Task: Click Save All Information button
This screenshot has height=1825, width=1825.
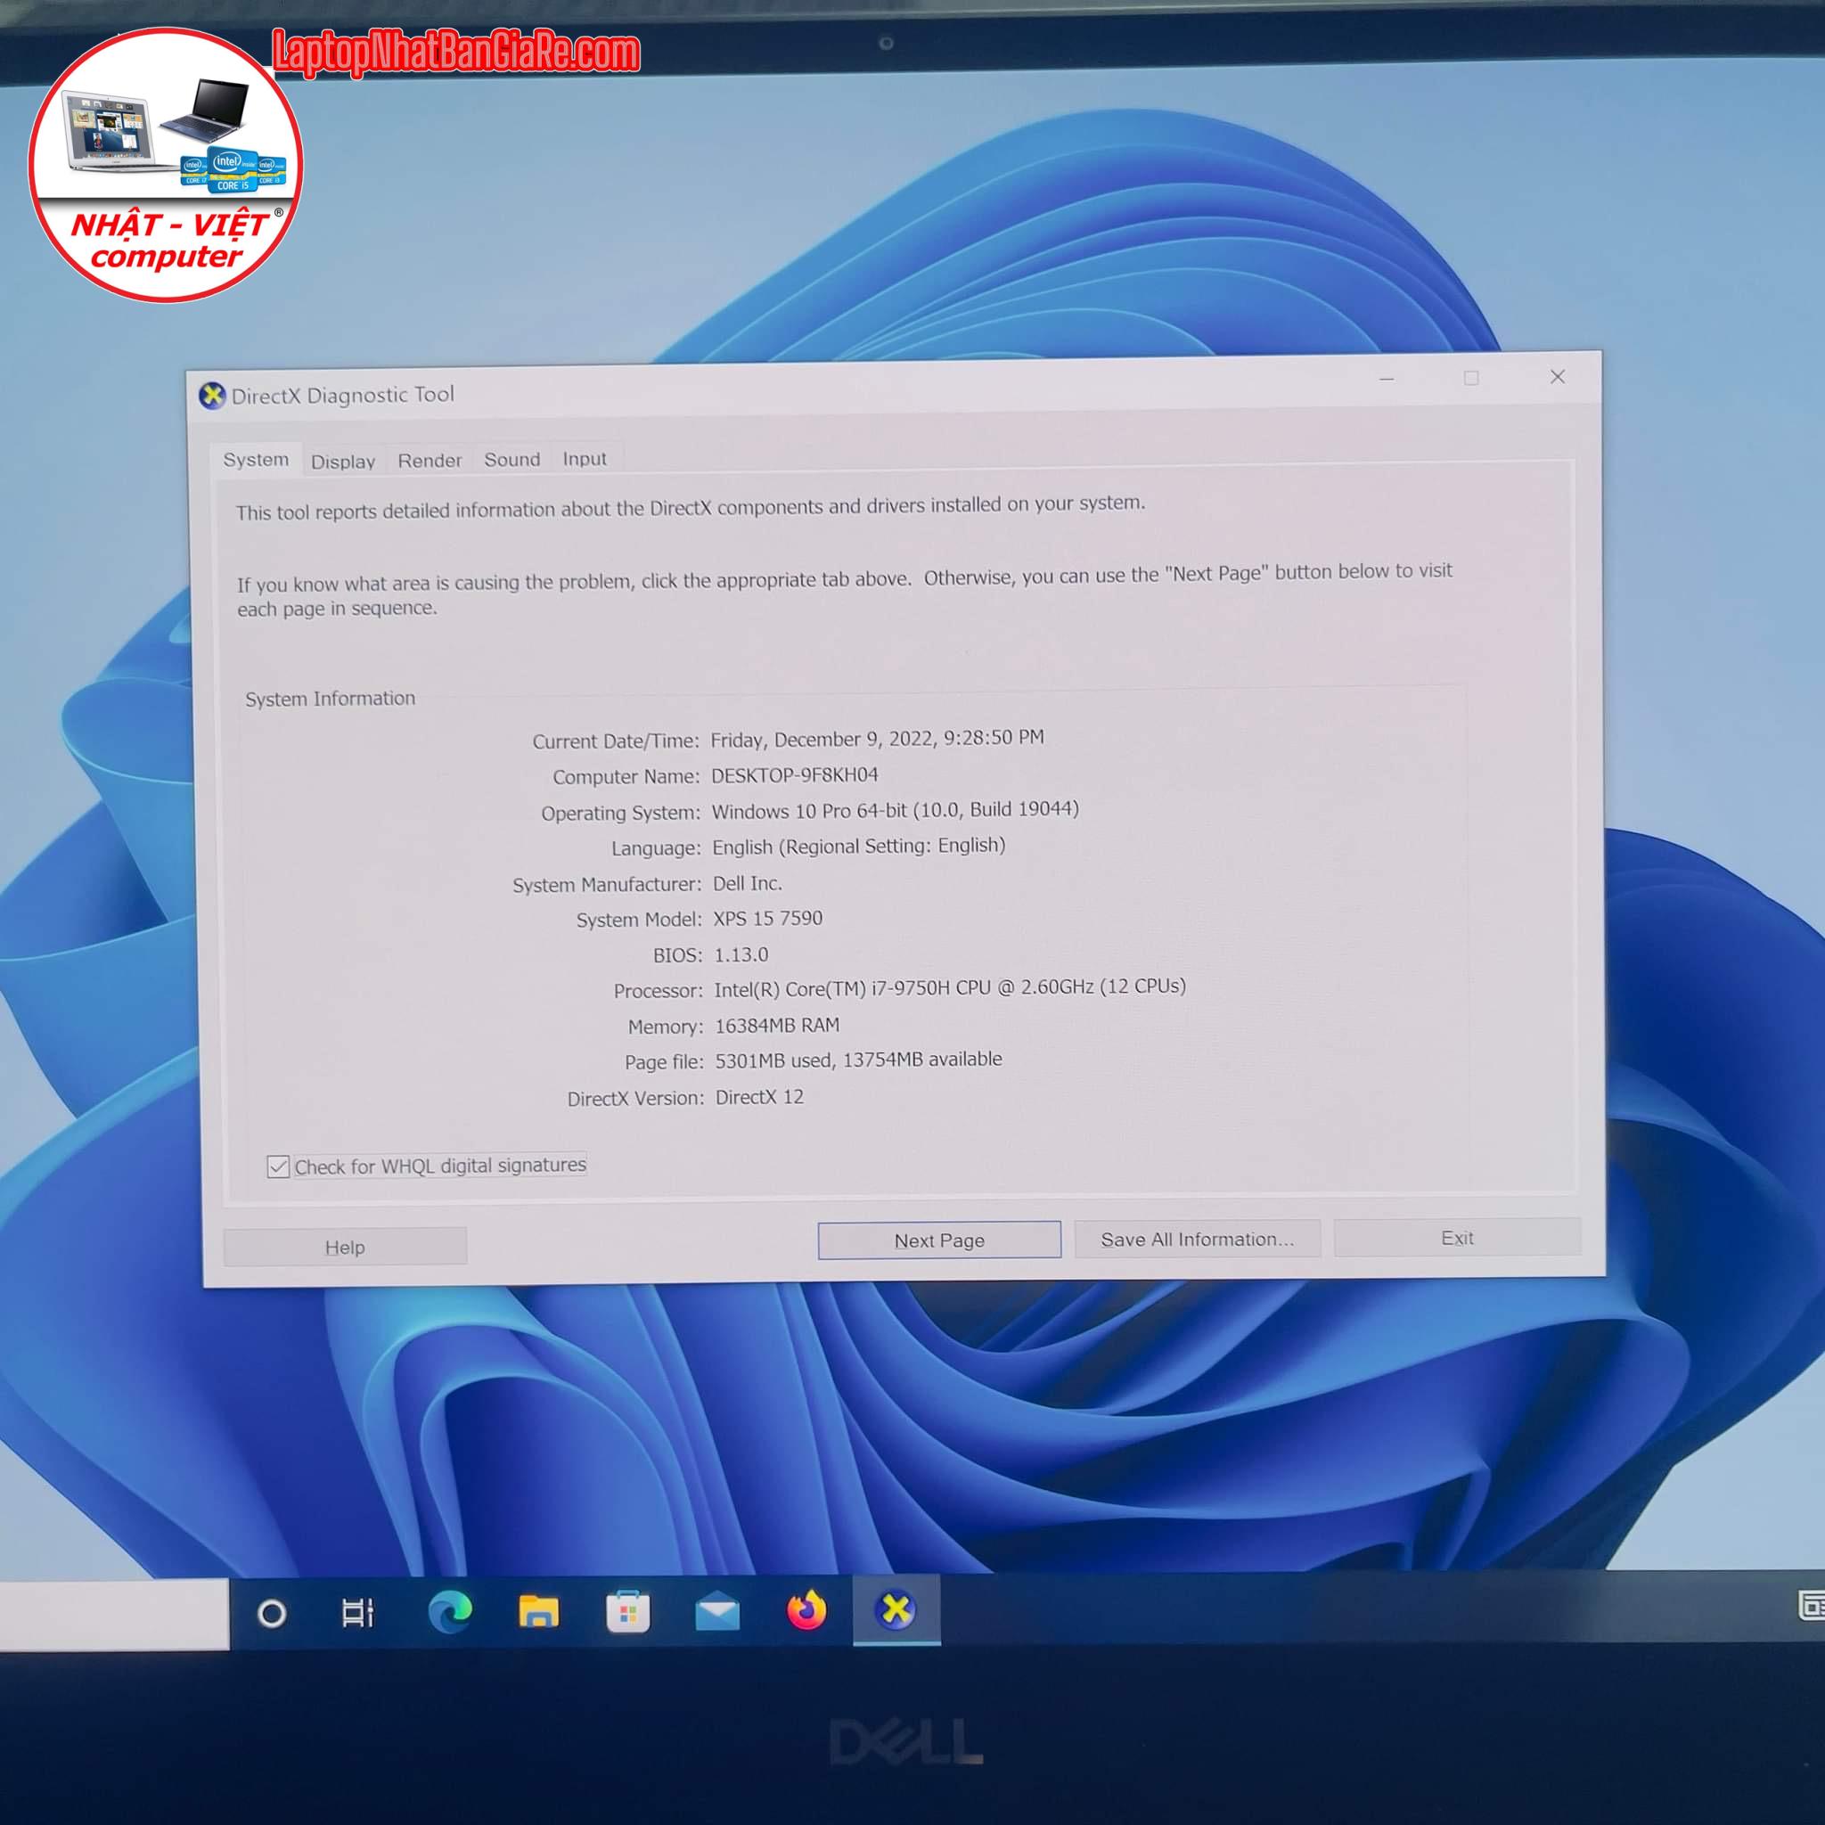Action: [1197, 1240]
